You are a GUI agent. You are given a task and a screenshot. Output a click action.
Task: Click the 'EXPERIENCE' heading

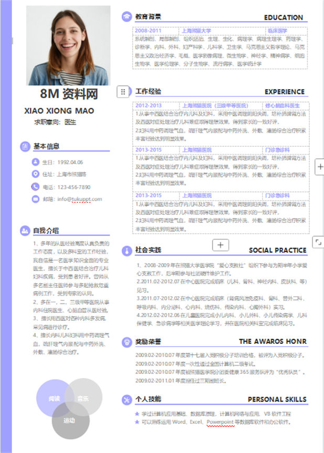pos(285,92)
